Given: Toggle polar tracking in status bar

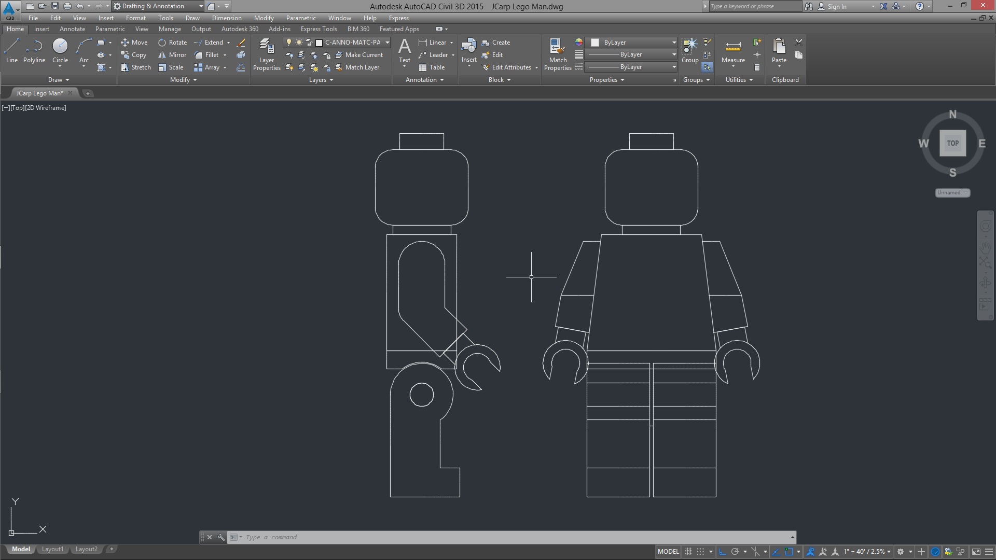Looking at the screenshot, I should [735, 552].
